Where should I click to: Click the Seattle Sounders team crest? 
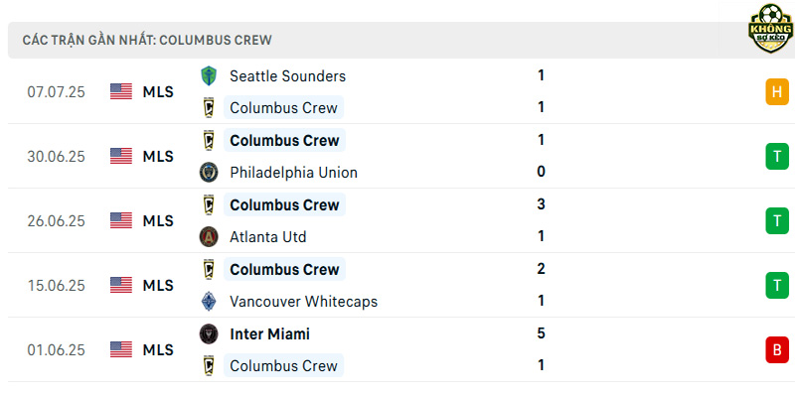[209, 76]
